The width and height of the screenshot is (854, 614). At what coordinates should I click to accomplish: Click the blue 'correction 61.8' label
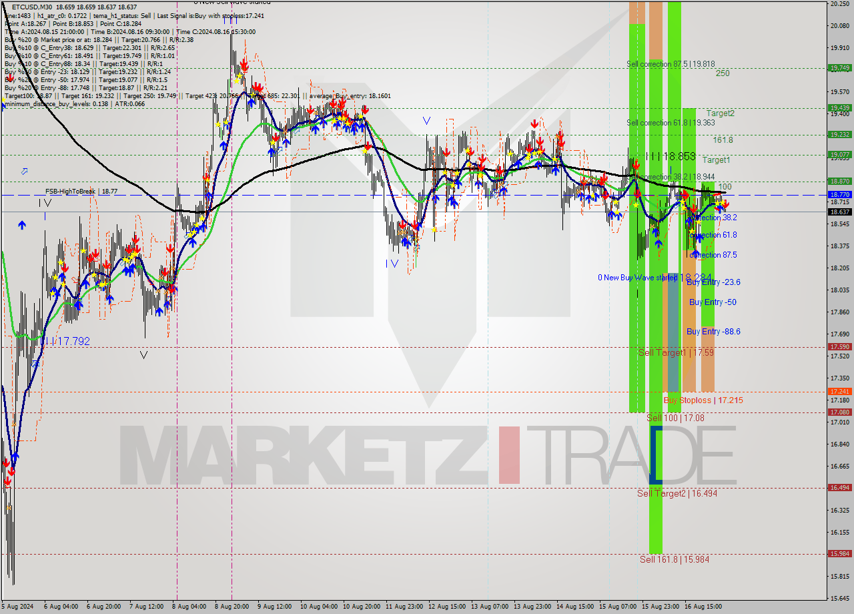[x=713, y=235]
